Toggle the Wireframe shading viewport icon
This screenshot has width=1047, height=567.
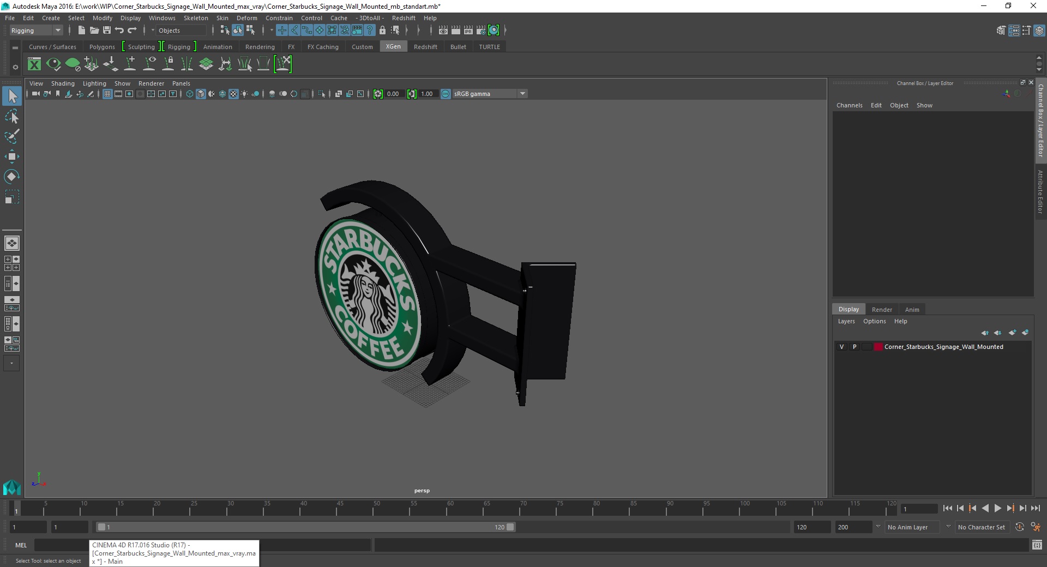click(x=190, y=94)
